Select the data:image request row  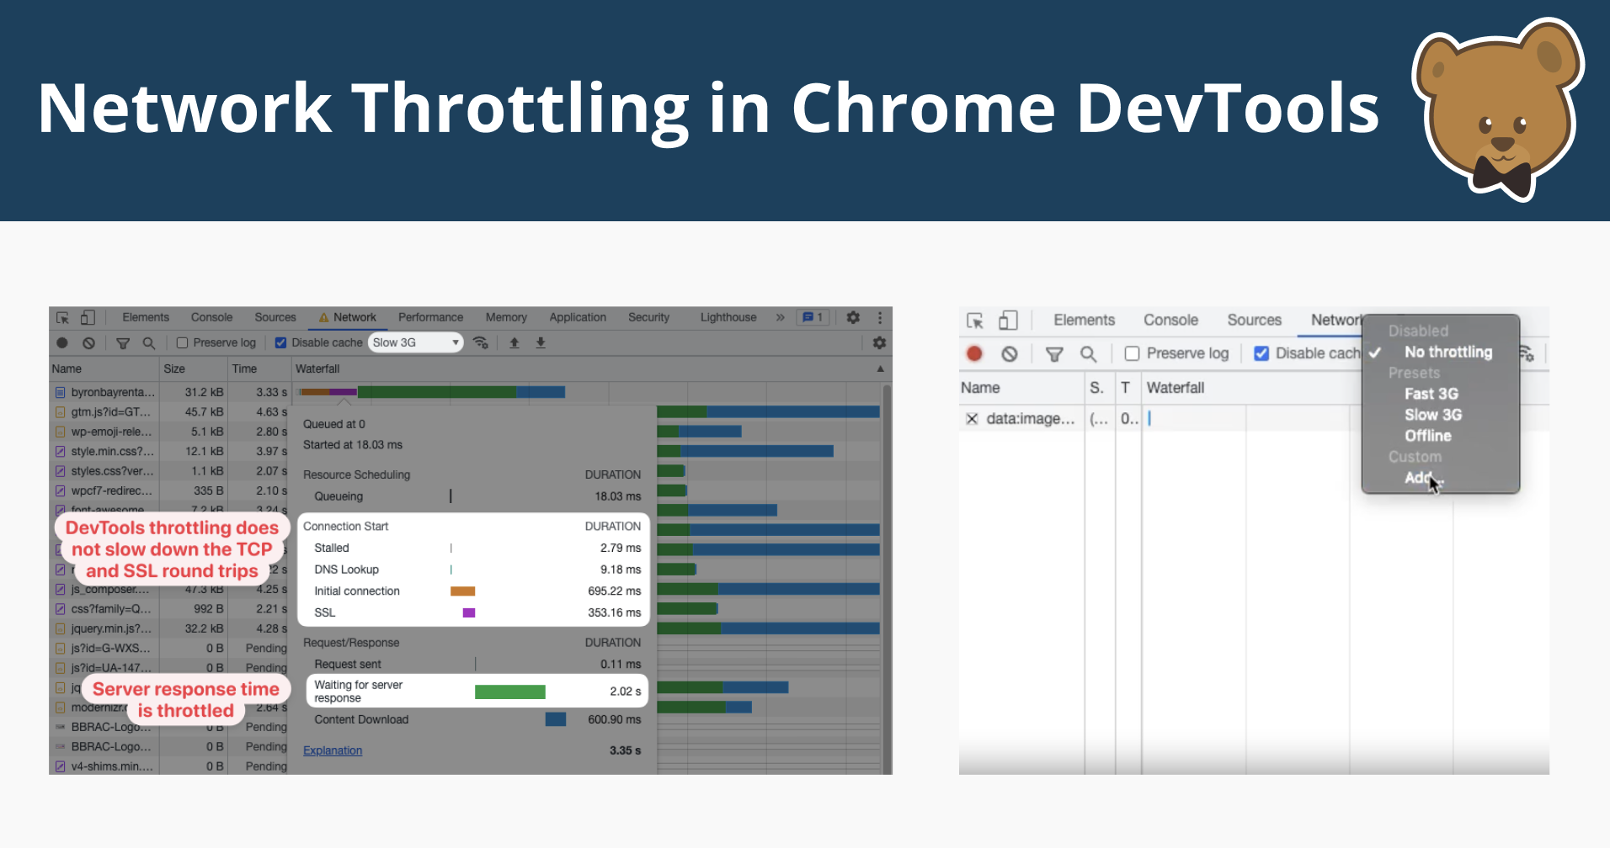coord(1030,419)
